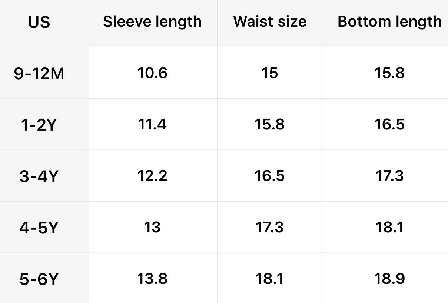Click the 16.5 waist size cell

[x=270, y=175]
